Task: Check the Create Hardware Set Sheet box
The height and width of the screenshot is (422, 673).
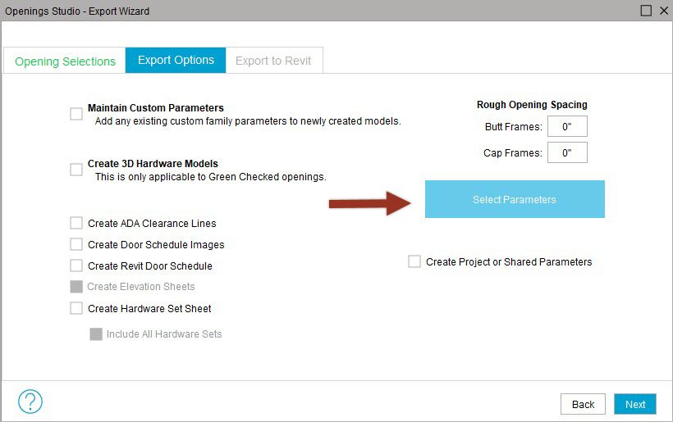Action: [76, 308]
